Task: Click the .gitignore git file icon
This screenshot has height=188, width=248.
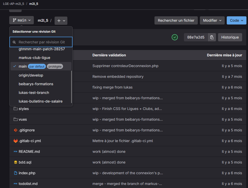Action: click(x=15, y=130)
